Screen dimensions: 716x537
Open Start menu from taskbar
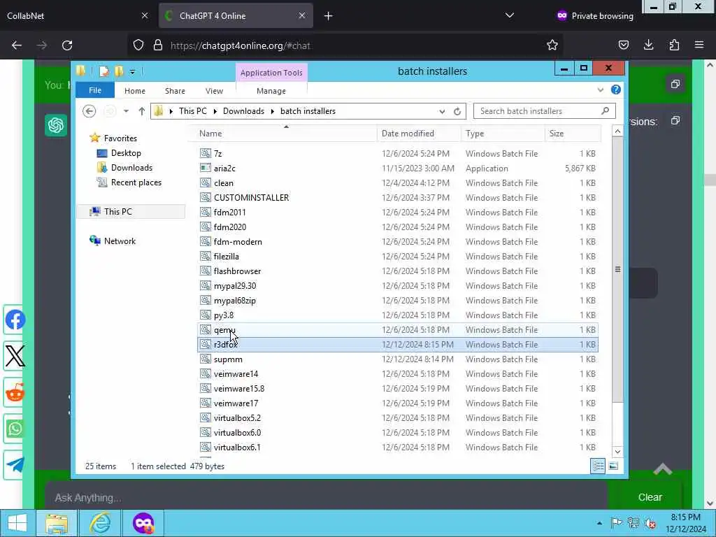tap(17, 523)
